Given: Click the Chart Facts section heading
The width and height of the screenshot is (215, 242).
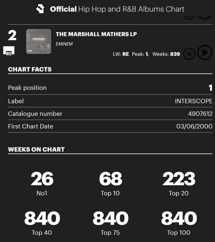Looking at the screenshot, I should click(30, 69).
